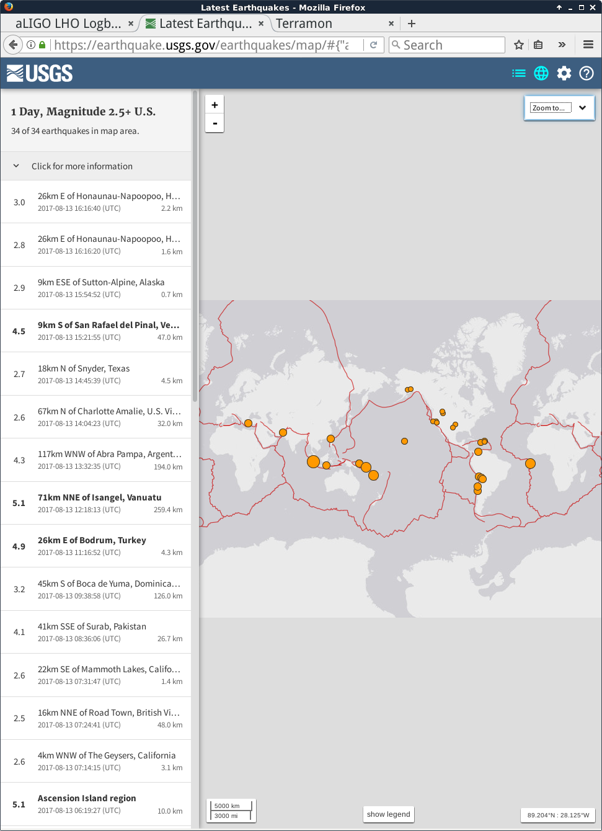Select the Latest Earthquakes tab
602x831 pixels.
pyautogui.click(x=205, y=24)
